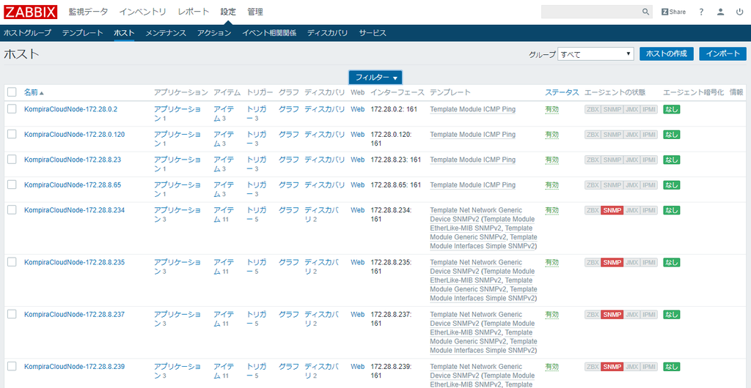This screenshot has height=388, width=751.
Task: Switch to the テンプレート tab
Action: coord(82,33)
